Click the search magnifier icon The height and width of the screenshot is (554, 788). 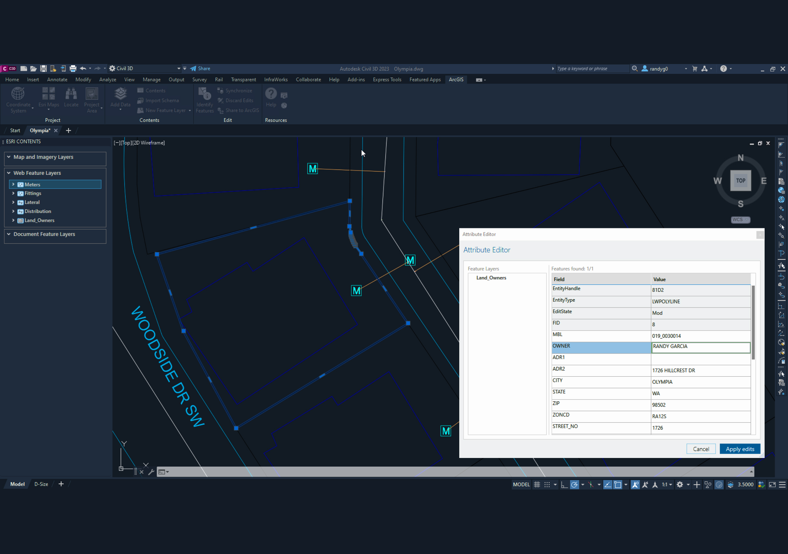(635, 69)
